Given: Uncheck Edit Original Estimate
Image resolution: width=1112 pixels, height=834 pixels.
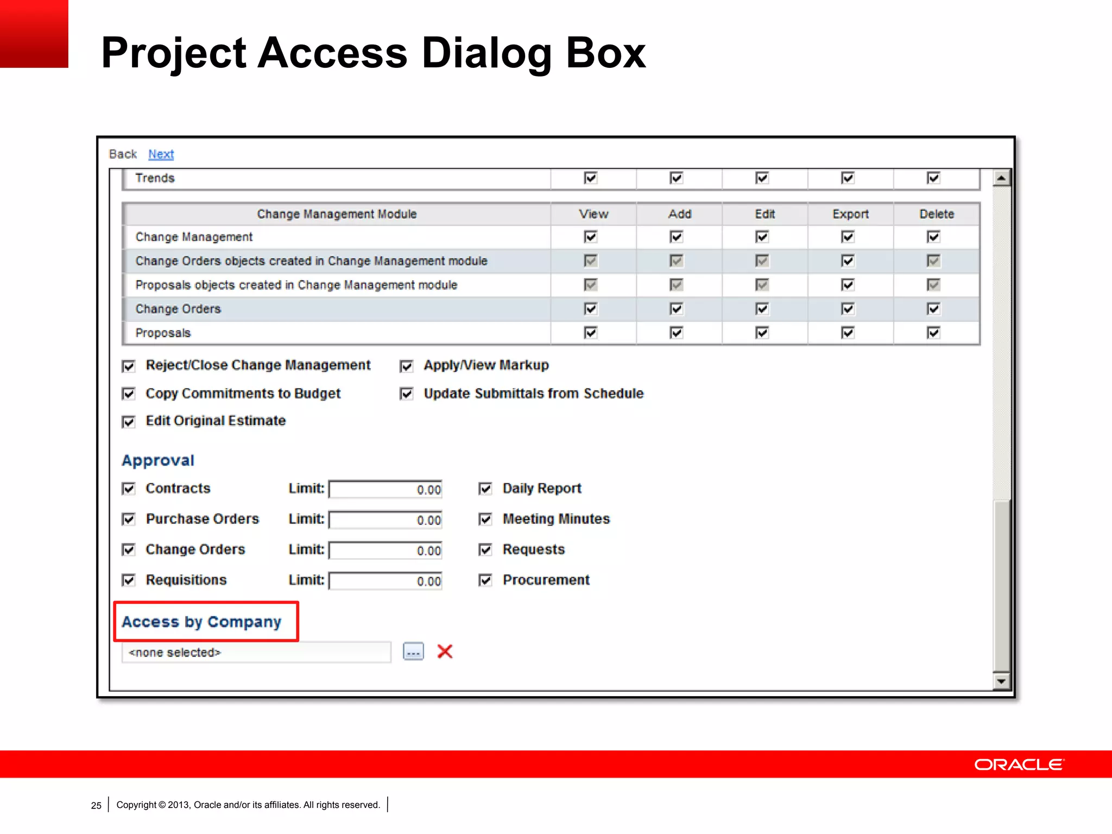Looking at the screenshot, I should [129, 422].
